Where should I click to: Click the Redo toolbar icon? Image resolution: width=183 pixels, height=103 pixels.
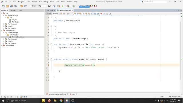[x=25, y=6]
